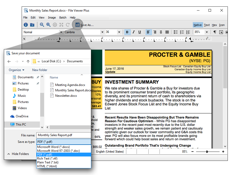The height and width of the screenshot is (175, 234).
Task: Go back in save dialog
Action: (9, 61)
